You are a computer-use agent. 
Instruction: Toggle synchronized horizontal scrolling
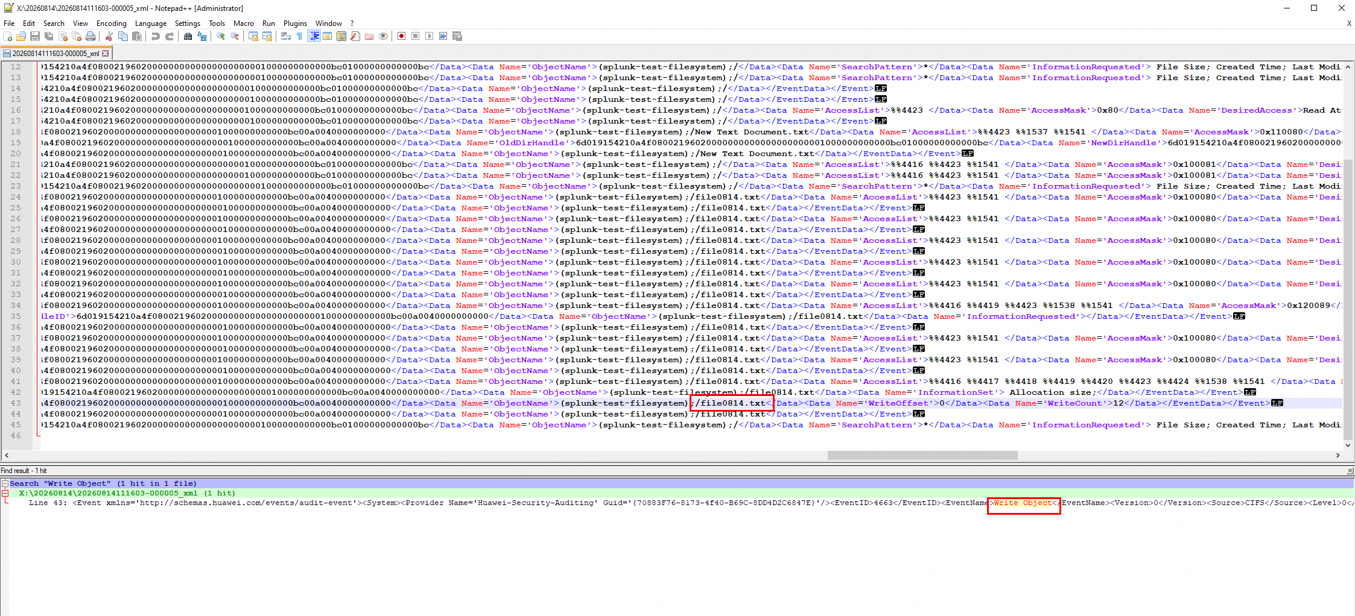click(x=267, y=36)
